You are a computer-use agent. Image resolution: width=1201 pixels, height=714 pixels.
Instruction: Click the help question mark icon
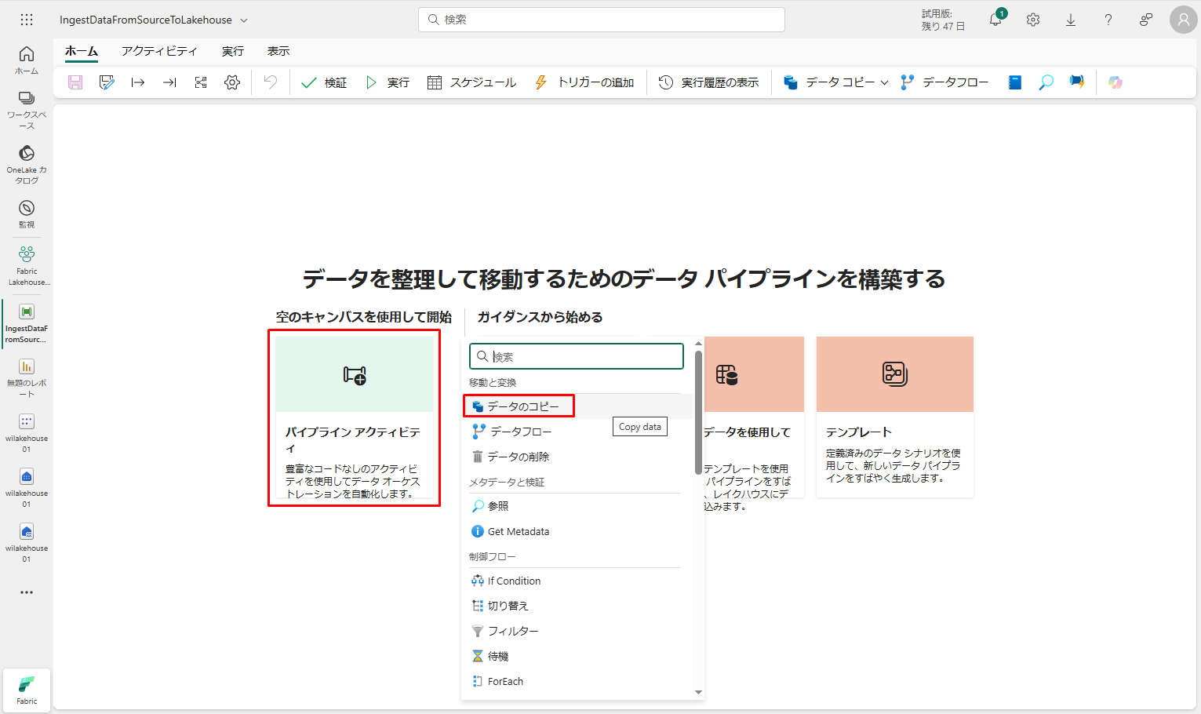1108,20
